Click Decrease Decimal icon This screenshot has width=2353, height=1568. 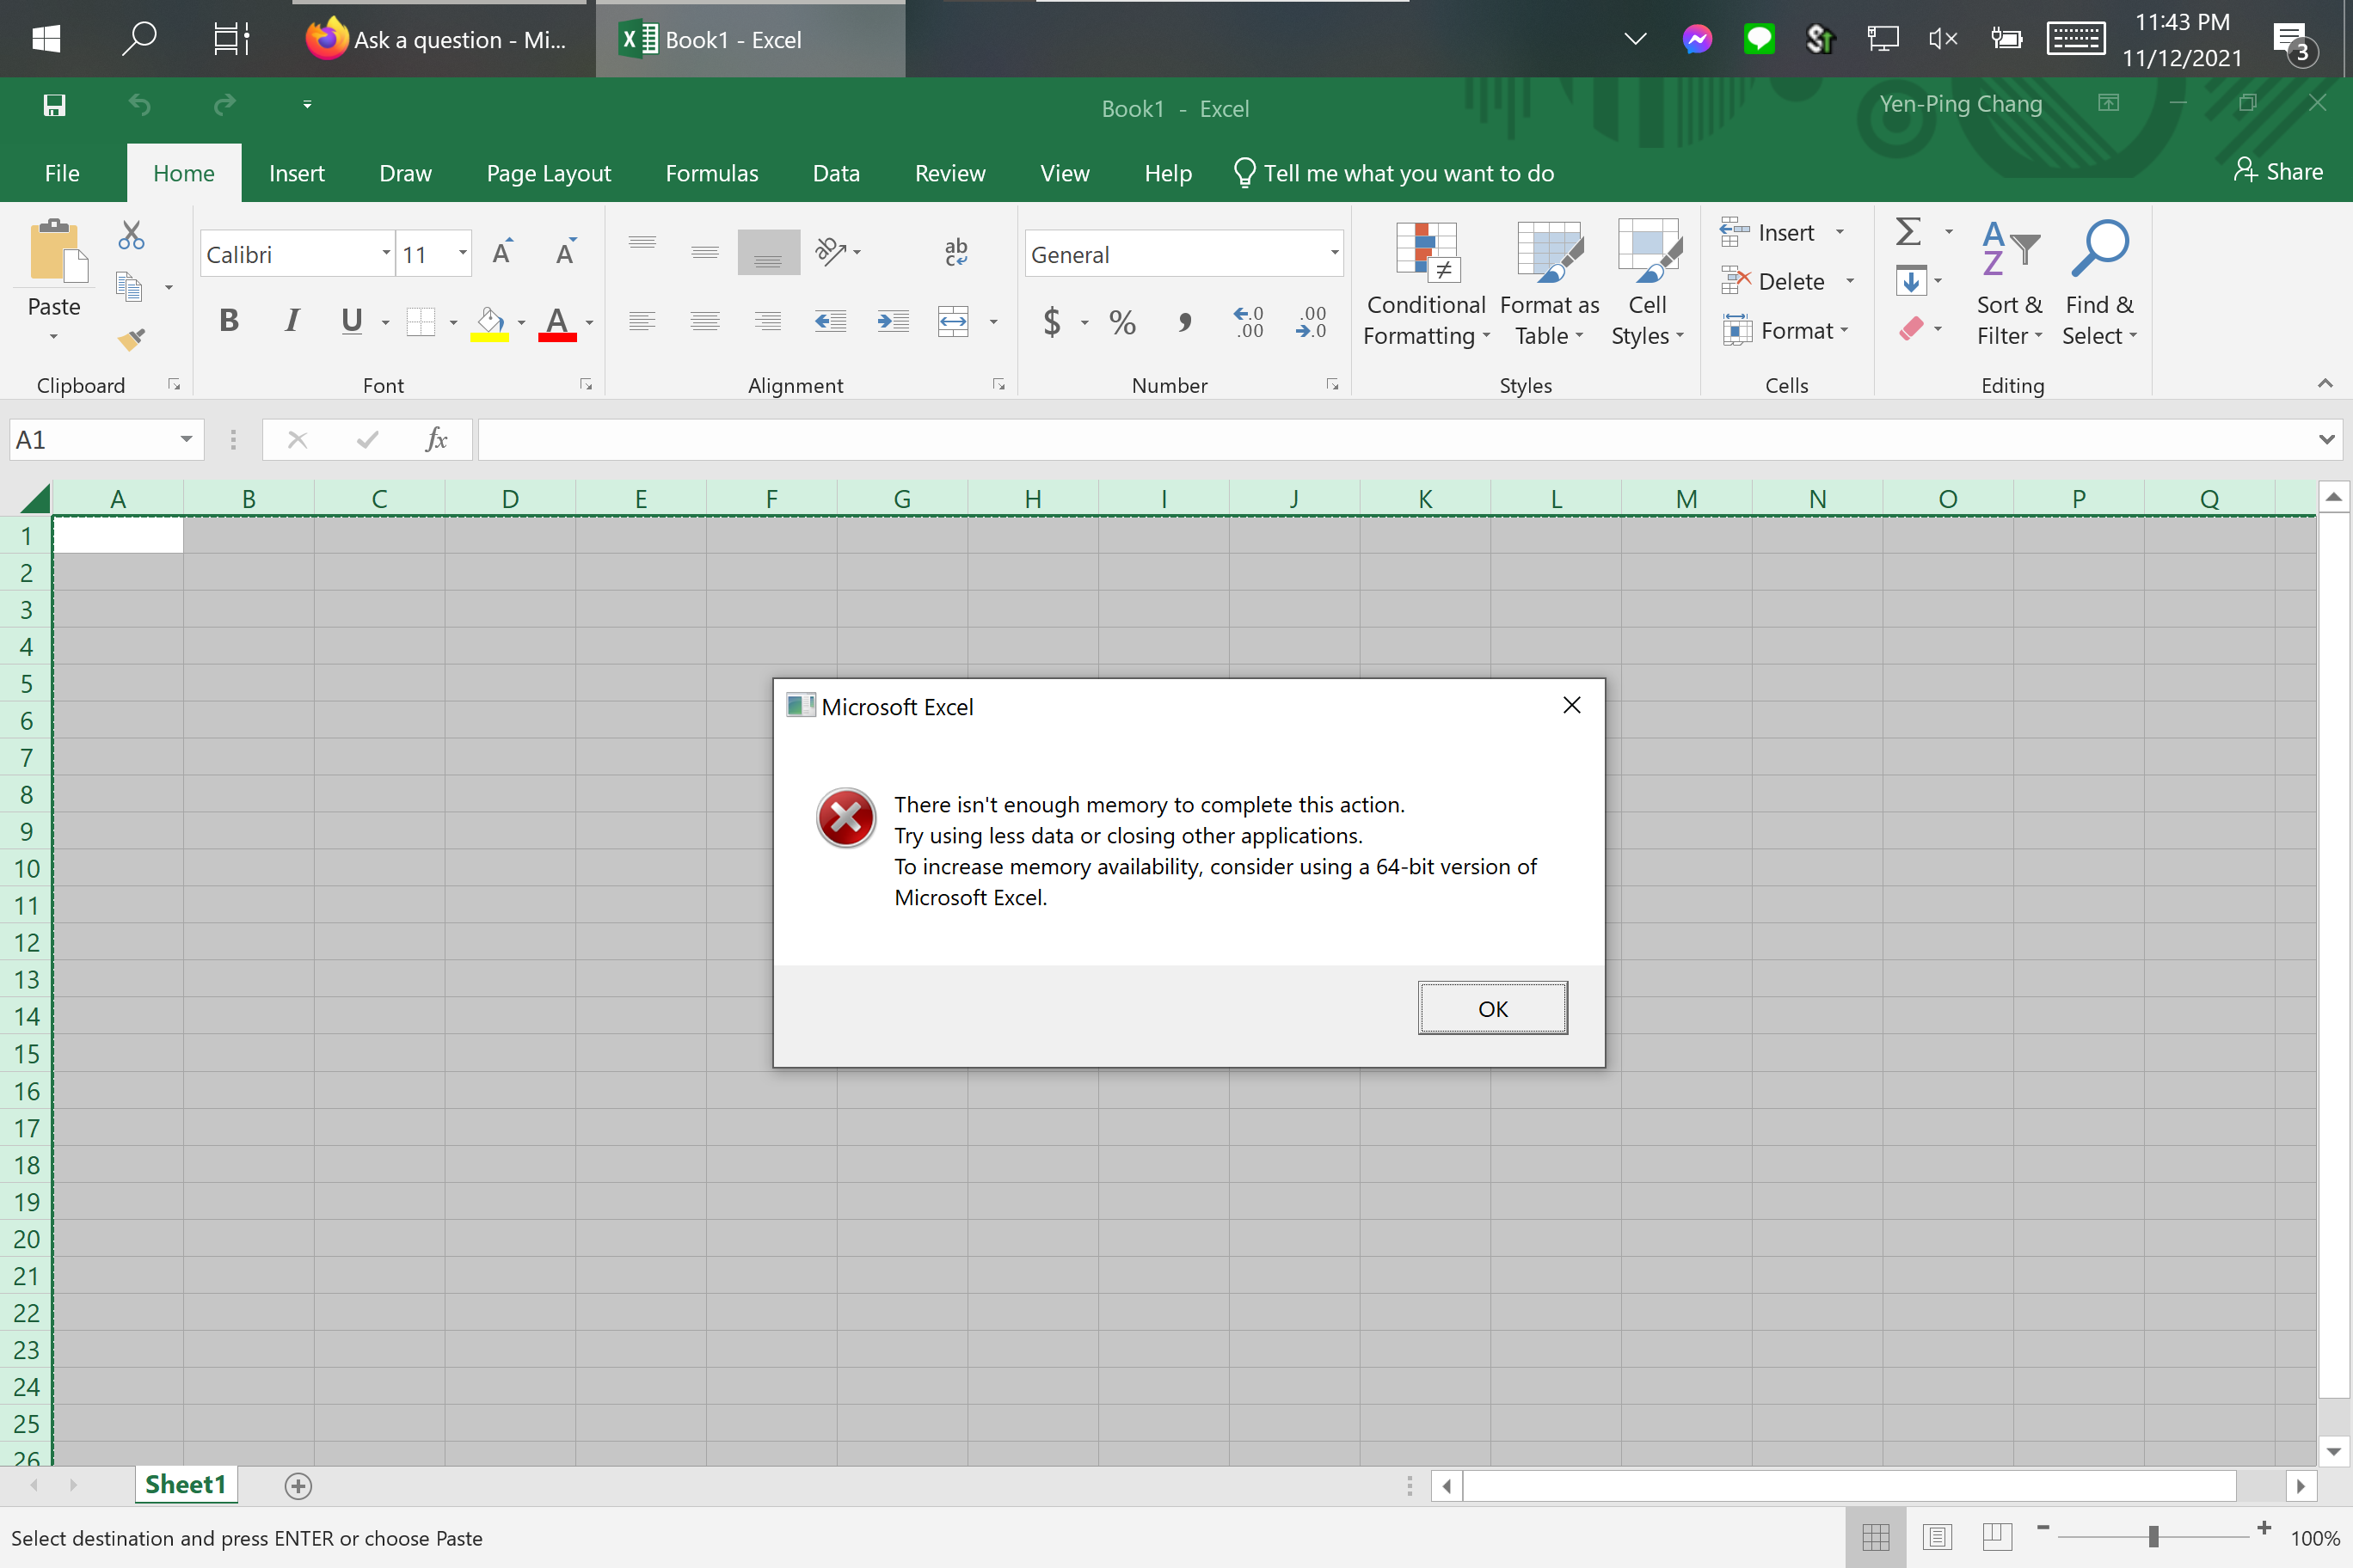[x=1311, y=322]
